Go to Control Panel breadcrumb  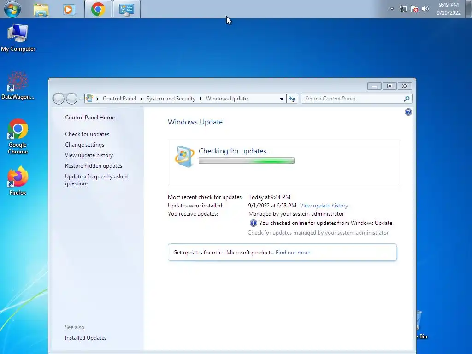tap(119, 99)
